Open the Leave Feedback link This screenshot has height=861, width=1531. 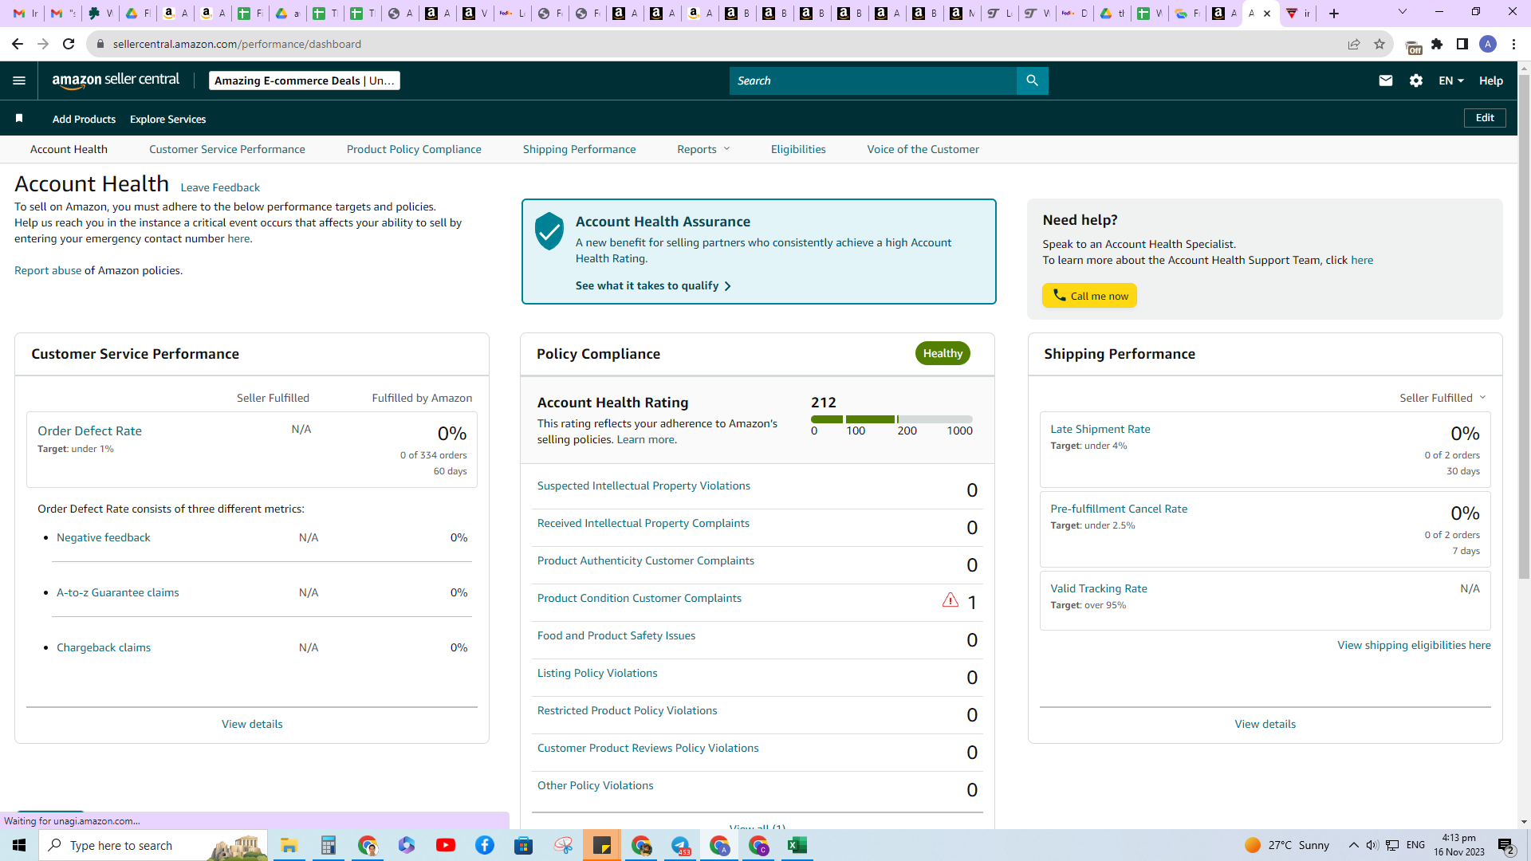[220, 187]
